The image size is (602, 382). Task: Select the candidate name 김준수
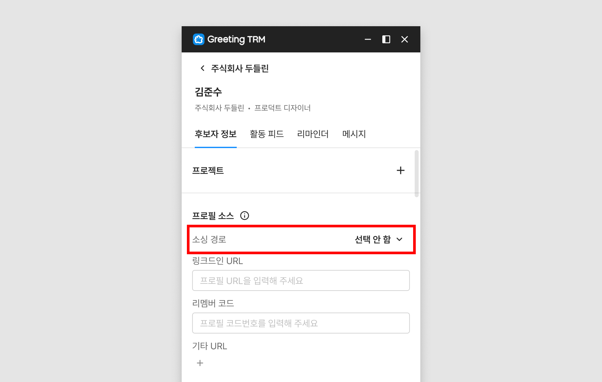[209, 92]
